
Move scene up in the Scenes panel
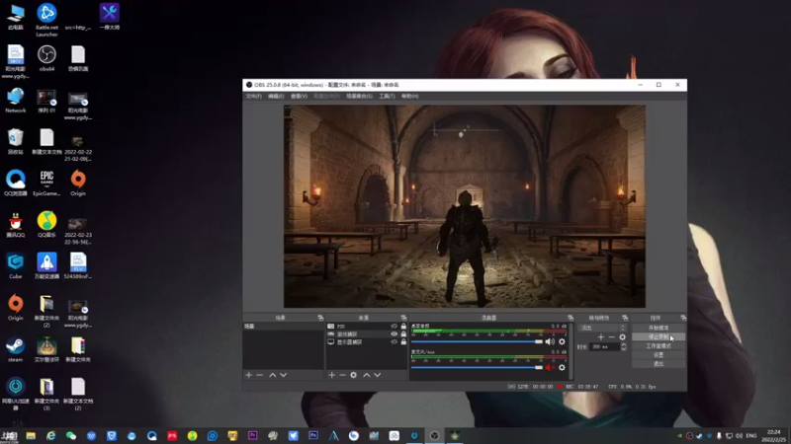pyautogui.click(x=273, y=375)
